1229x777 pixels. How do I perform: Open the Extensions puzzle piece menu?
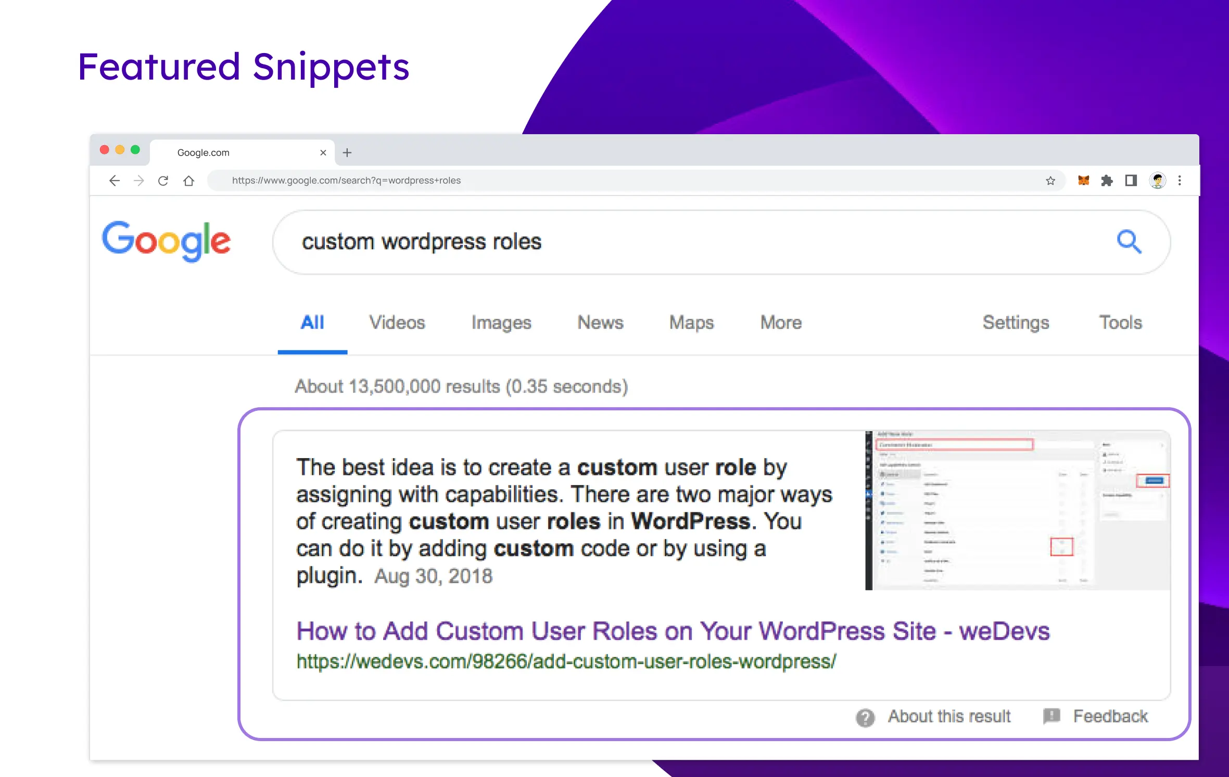click(1107, 180)
